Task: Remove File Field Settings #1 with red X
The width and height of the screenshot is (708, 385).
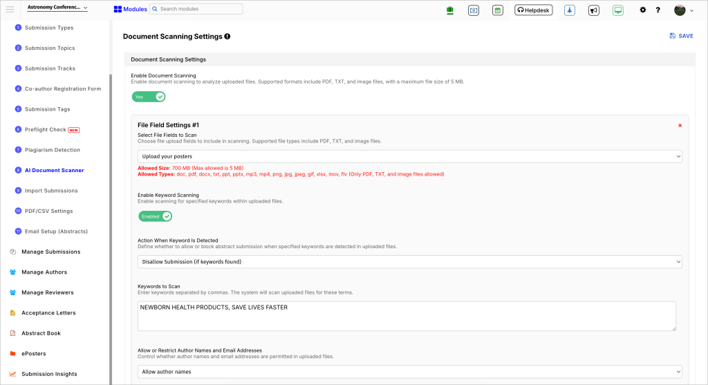Action: coord(680,125)
